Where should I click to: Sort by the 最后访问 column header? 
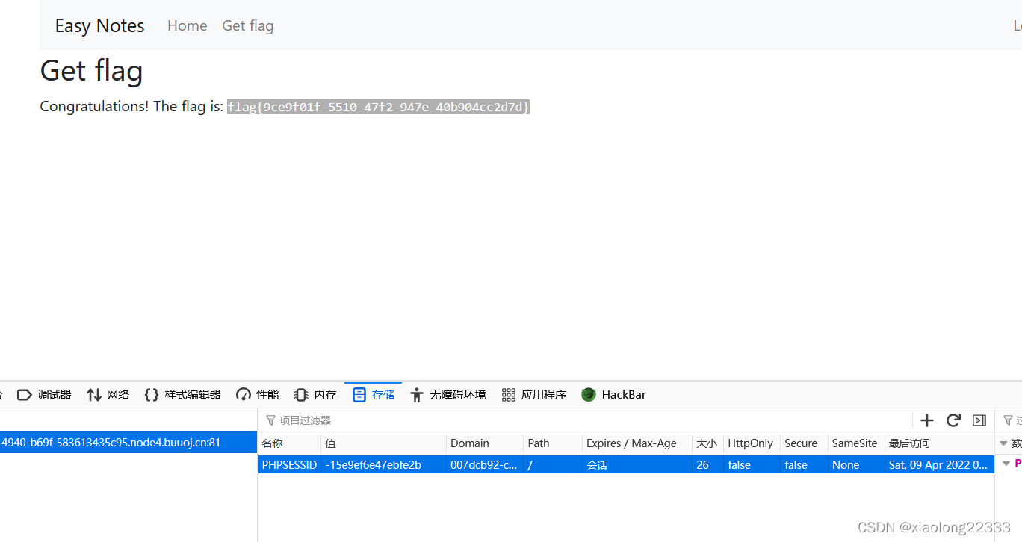pyautogui.click(x=940, y=443)
